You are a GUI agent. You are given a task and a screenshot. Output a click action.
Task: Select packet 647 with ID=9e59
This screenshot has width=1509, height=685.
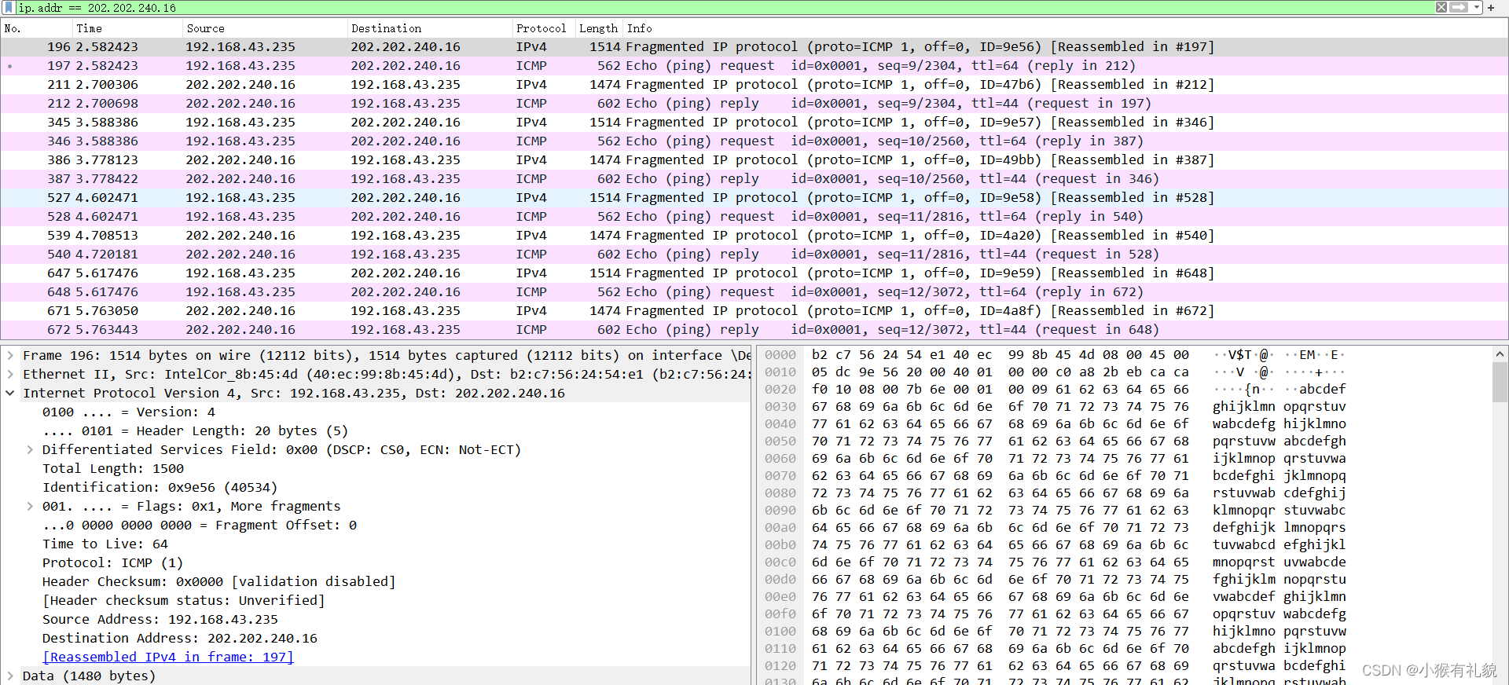[x=754, y=273]
